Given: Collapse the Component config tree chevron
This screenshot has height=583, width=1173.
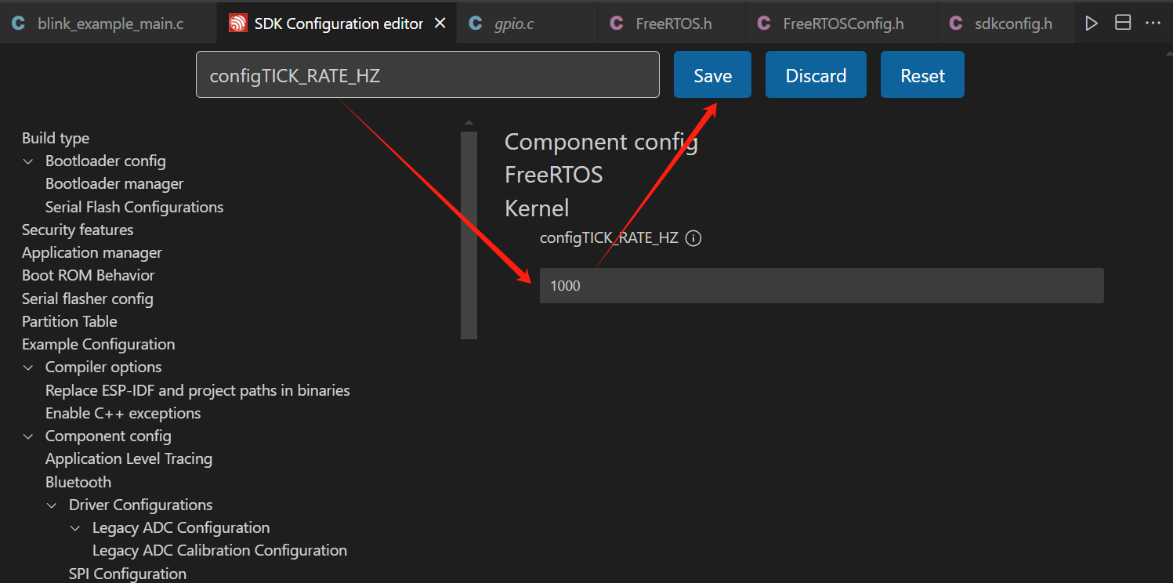Looking at the screenshot, I should click(x=29, y=436).
